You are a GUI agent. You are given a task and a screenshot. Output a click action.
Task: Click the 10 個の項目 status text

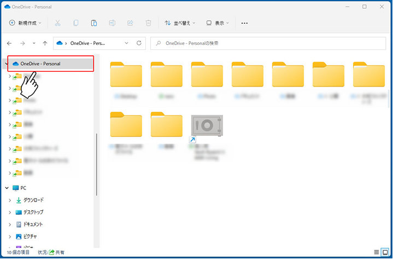click(18, 252)
